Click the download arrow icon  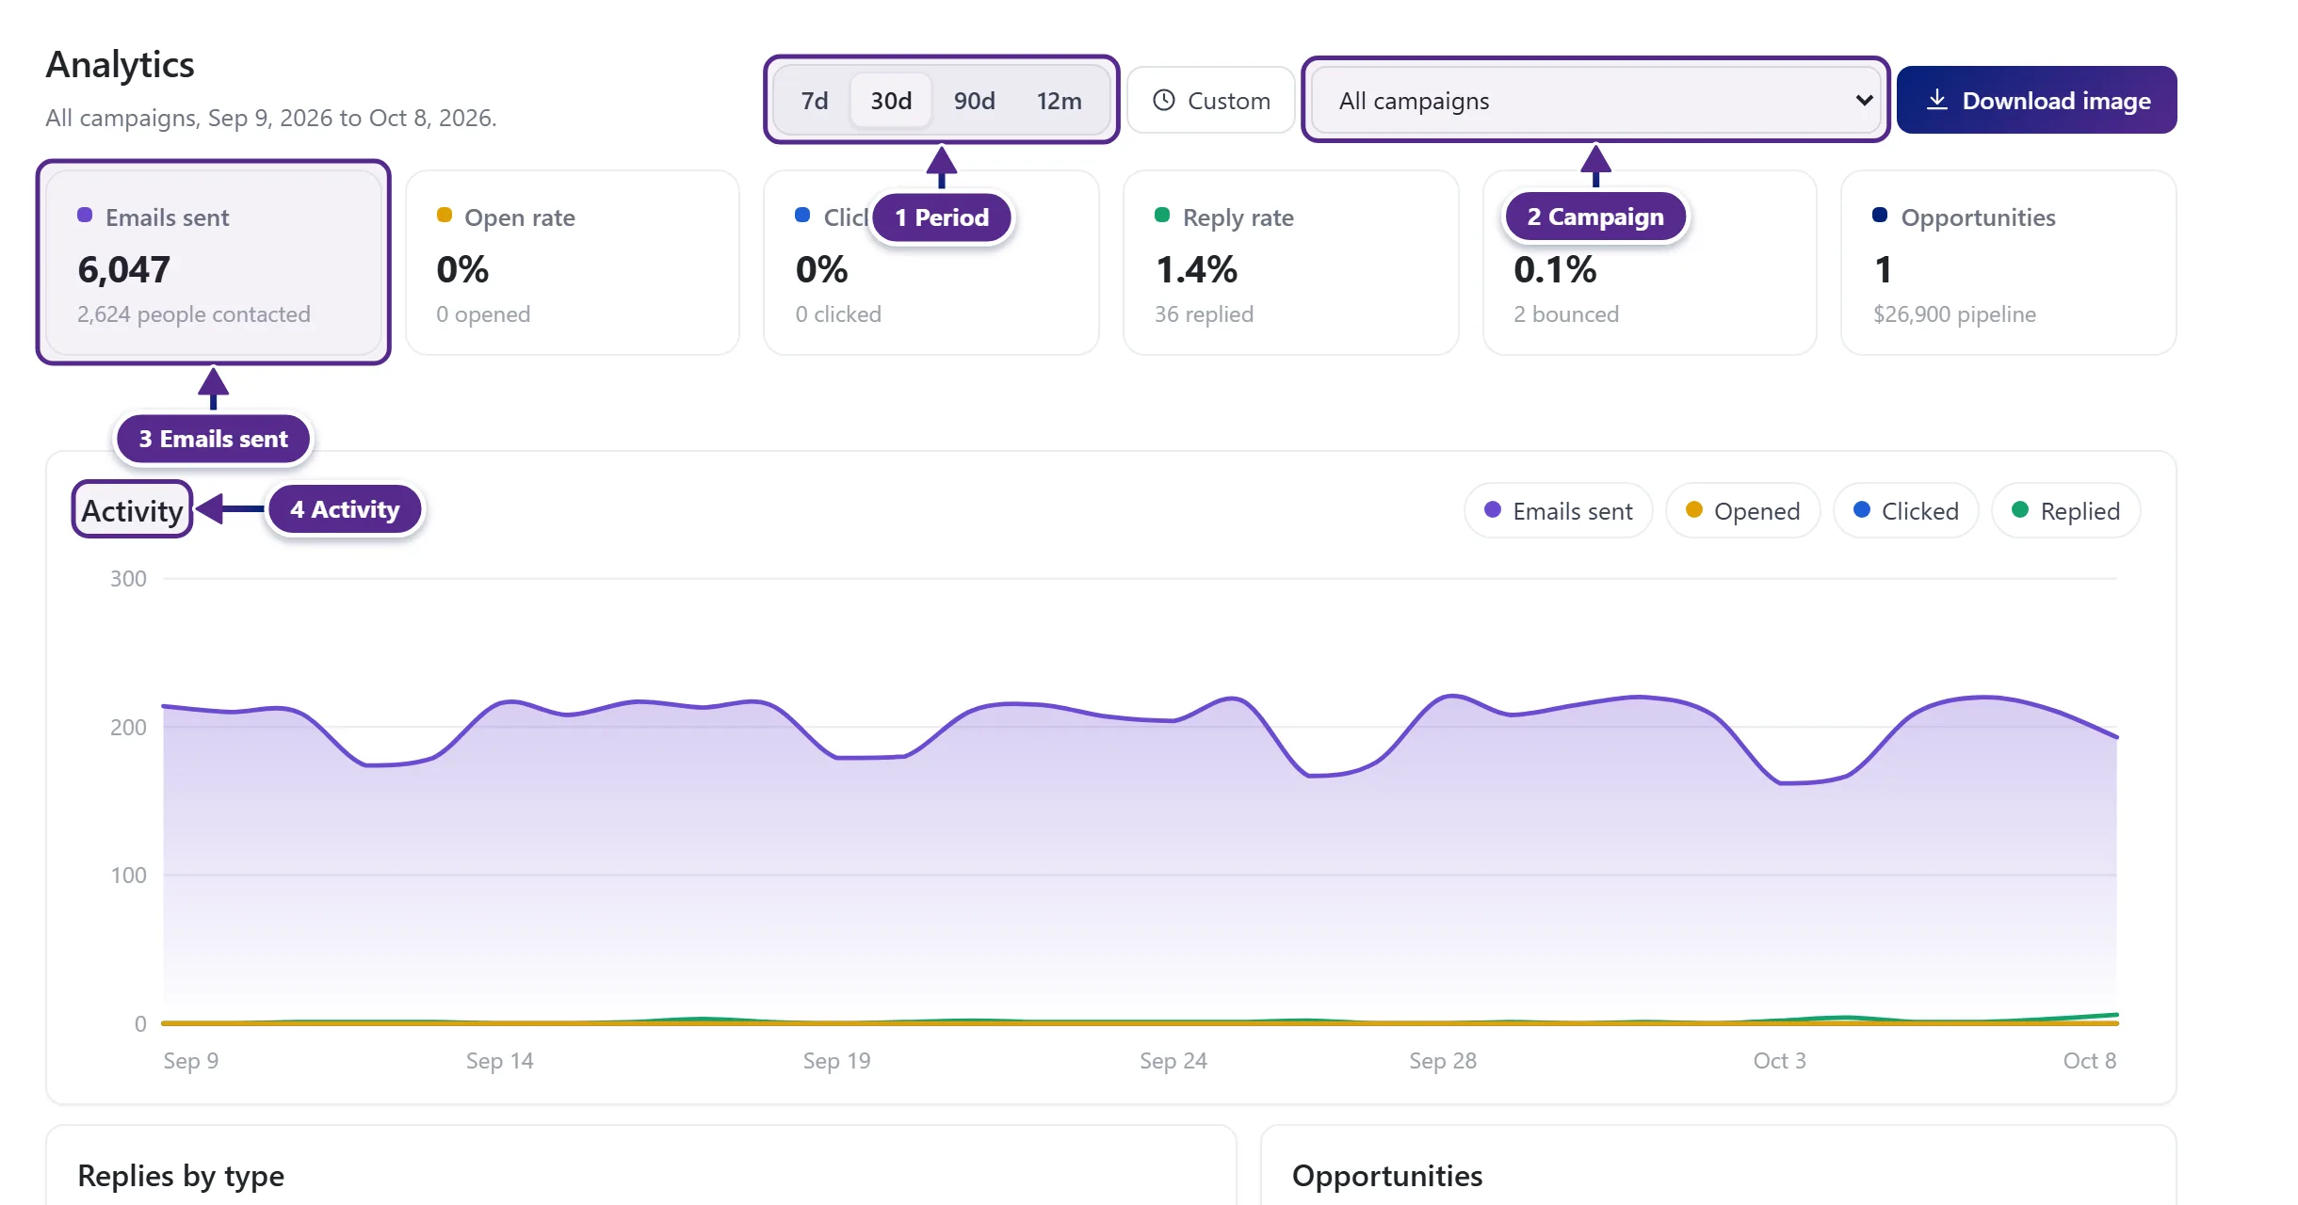pyautogui.click(x=1936, y=100)
